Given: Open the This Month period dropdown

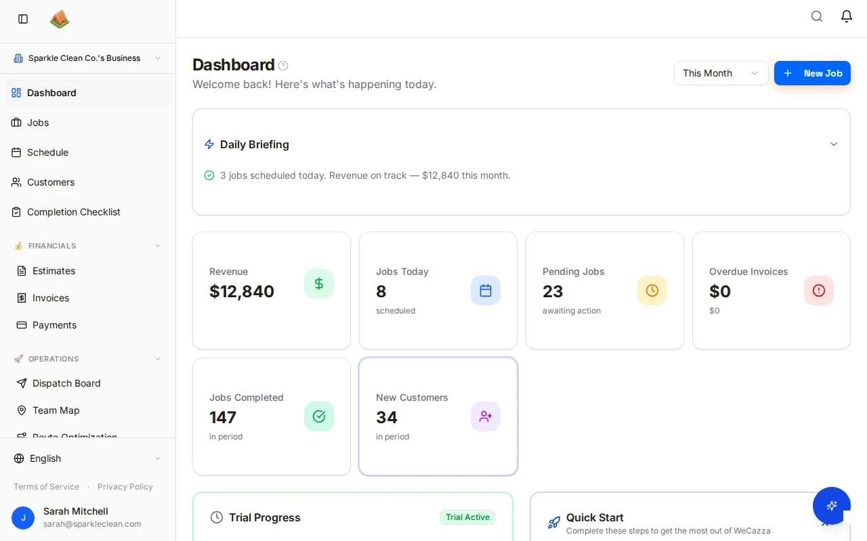Looking at the screenshot, I should coord(721,73).
